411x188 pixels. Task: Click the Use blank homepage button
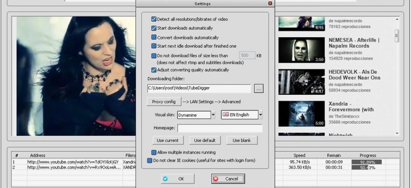point(242,140)
